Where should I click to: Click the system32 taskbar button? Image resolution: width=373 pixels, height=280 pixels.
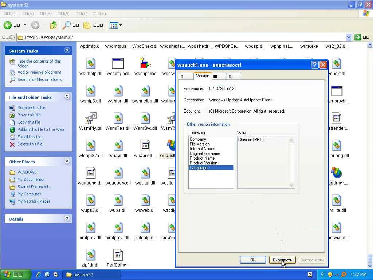91,275
